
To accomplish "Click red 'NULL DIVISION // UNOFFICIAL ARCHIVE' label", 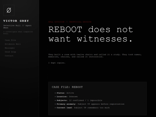I will pos(70,22).
